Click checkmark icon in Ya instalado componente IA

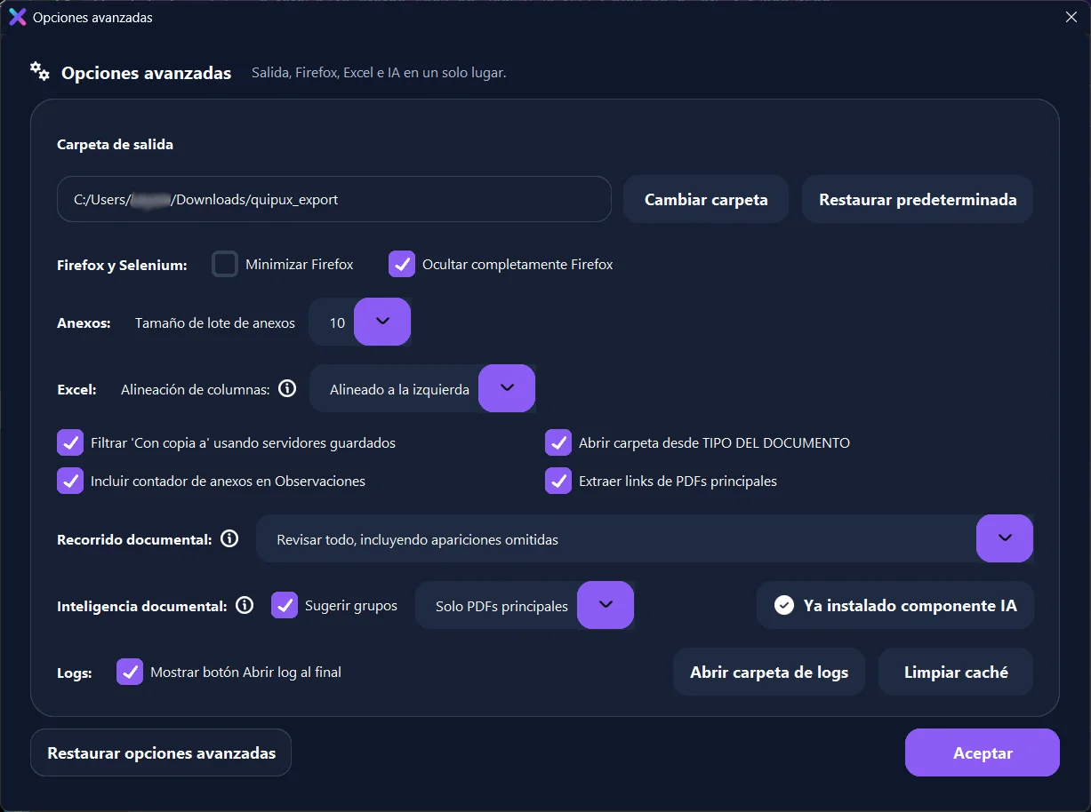[783, 605]
